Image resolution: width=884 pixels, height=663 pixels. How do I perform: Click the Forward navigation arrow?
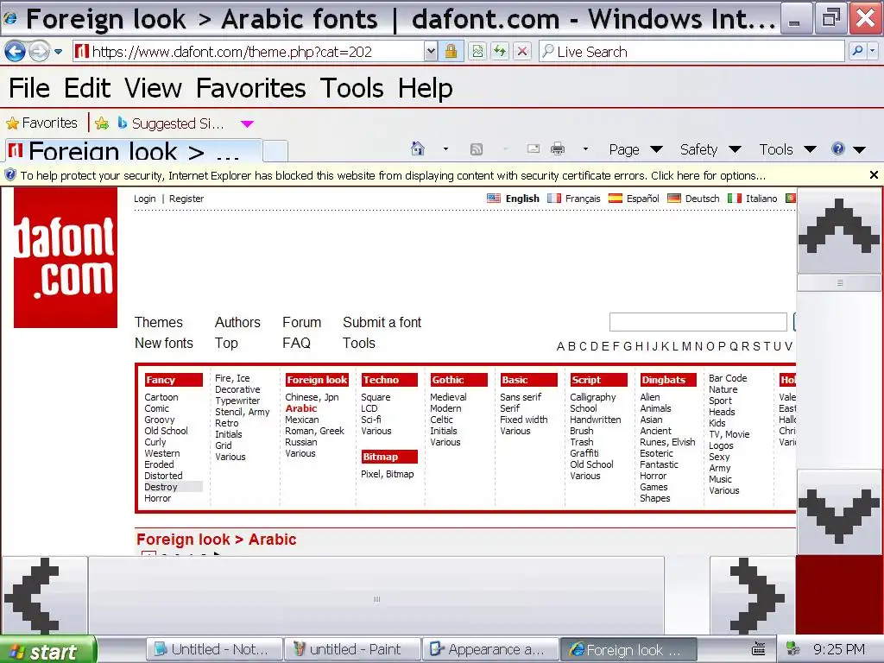(39, 52)
